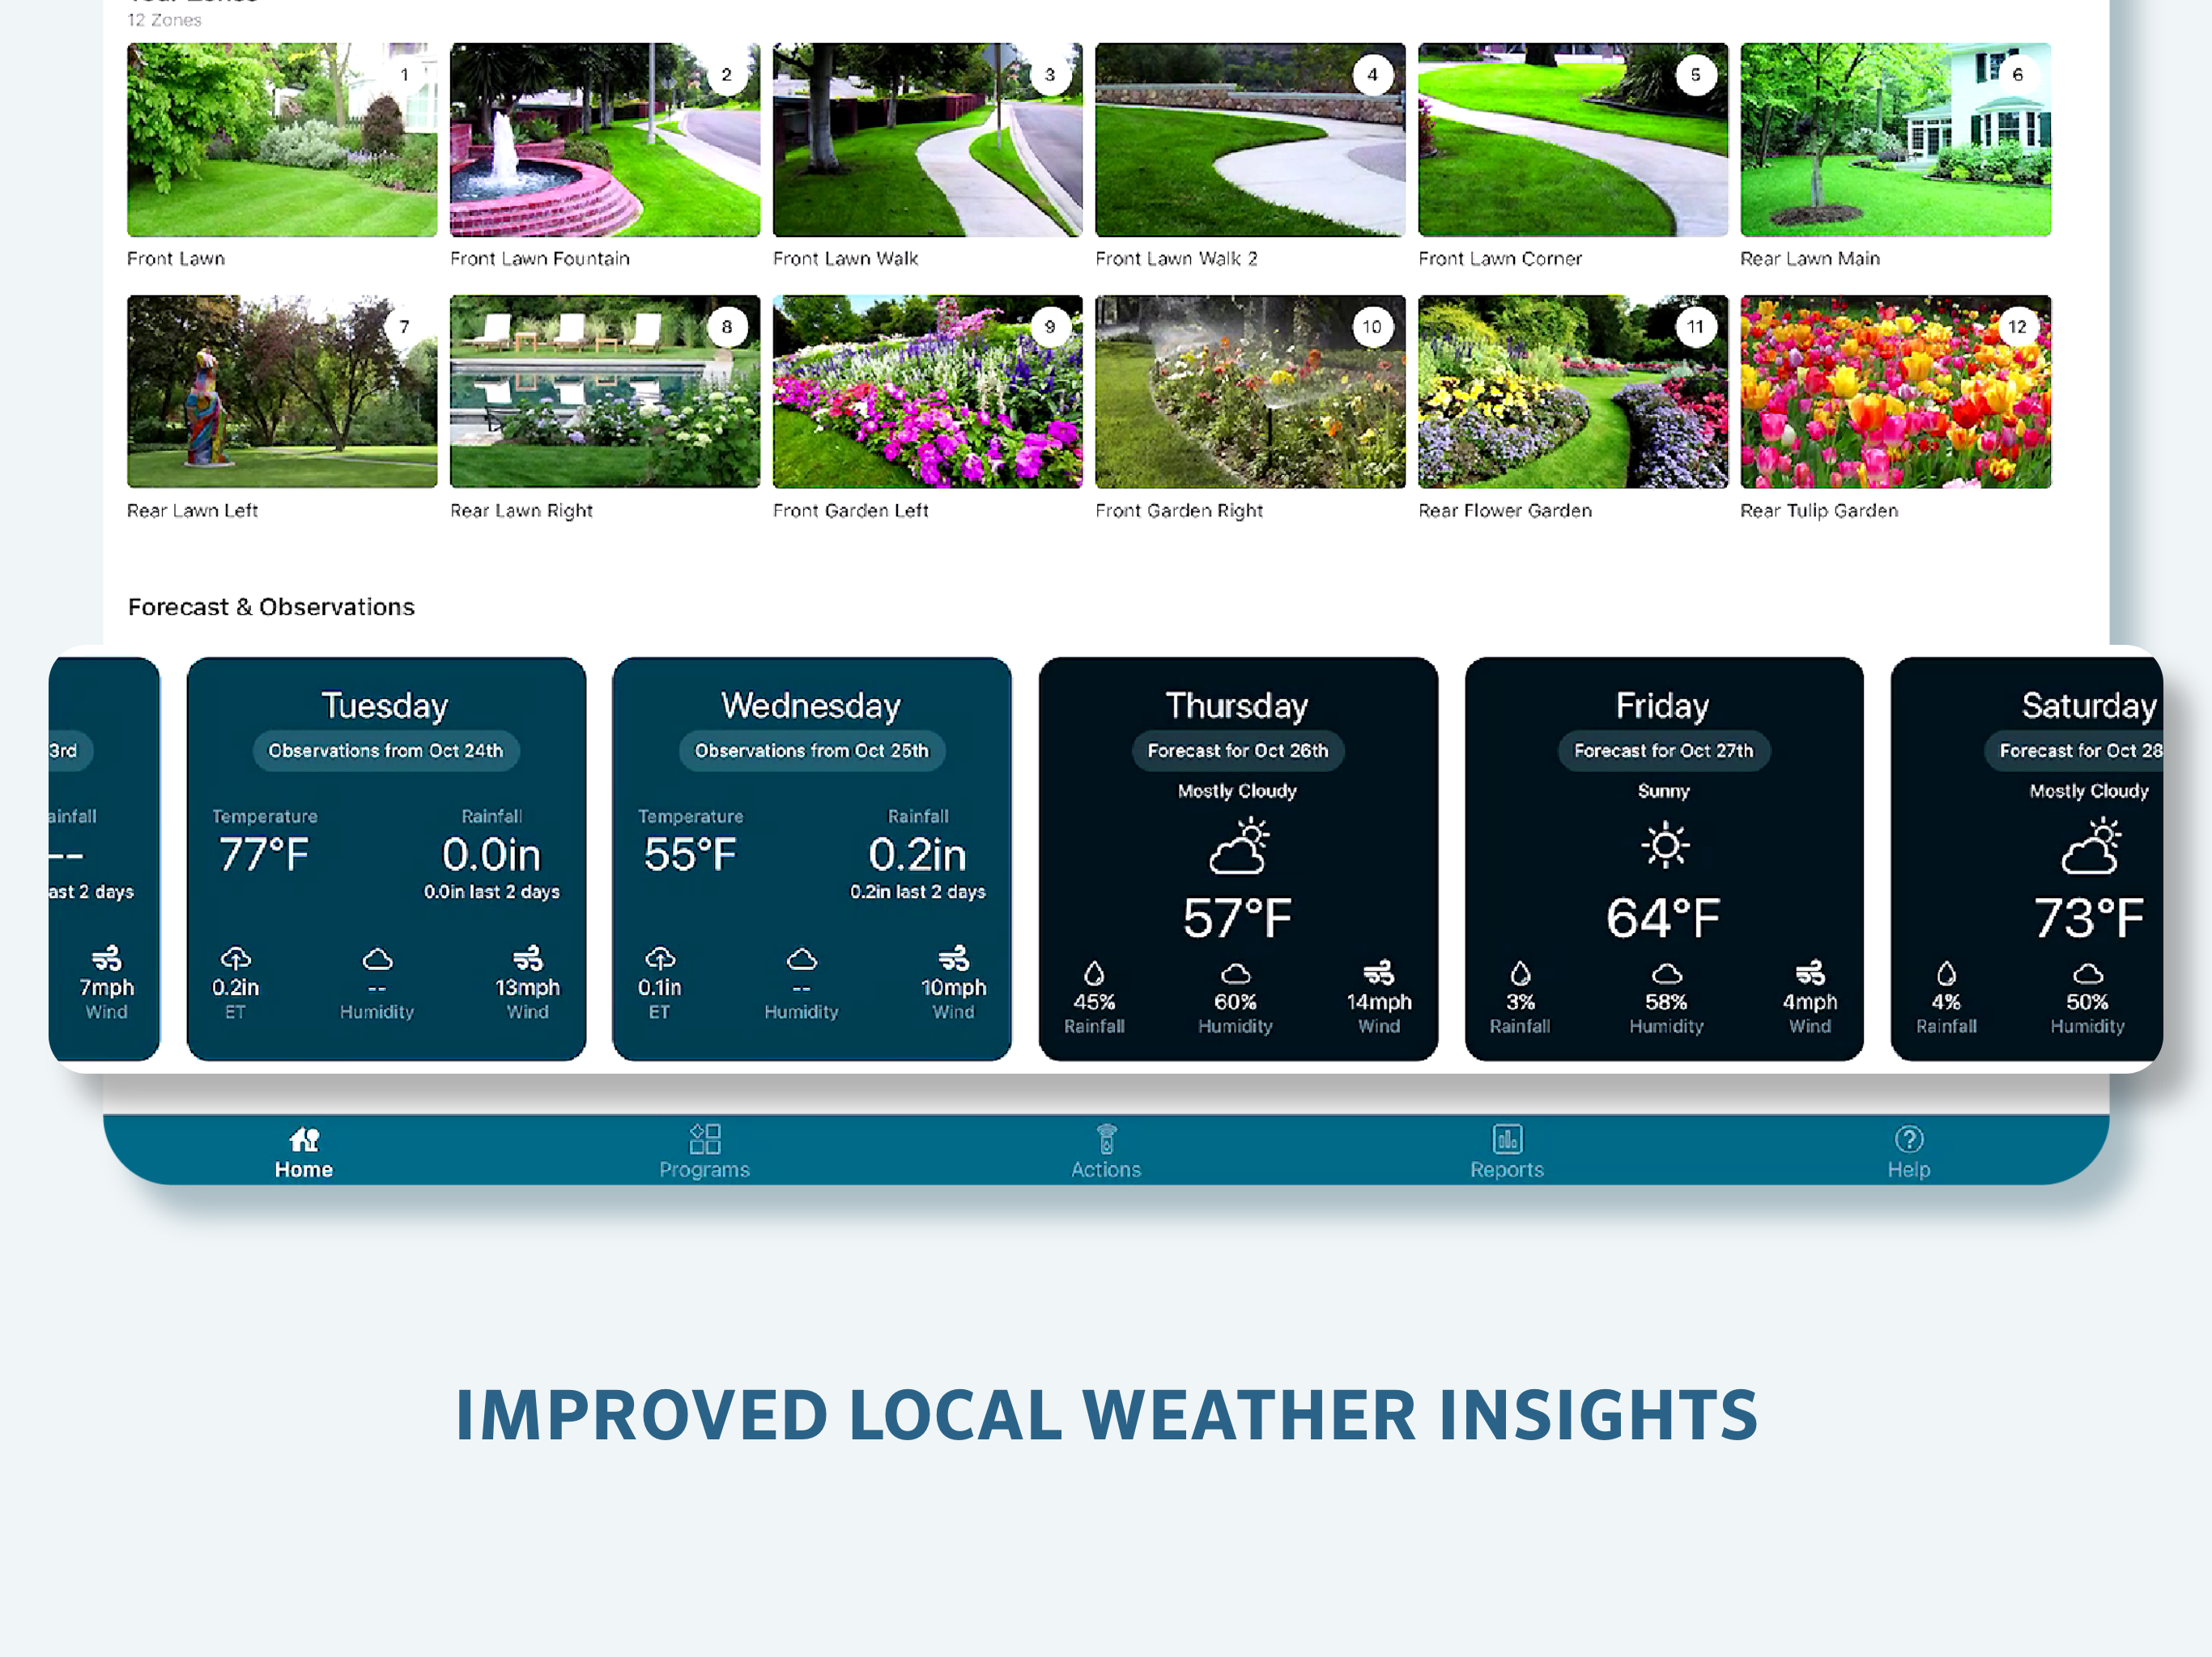Click Thursday's mostly cloudy weather icon
2212x1657 pixels.
click(x=1238, y=846)
